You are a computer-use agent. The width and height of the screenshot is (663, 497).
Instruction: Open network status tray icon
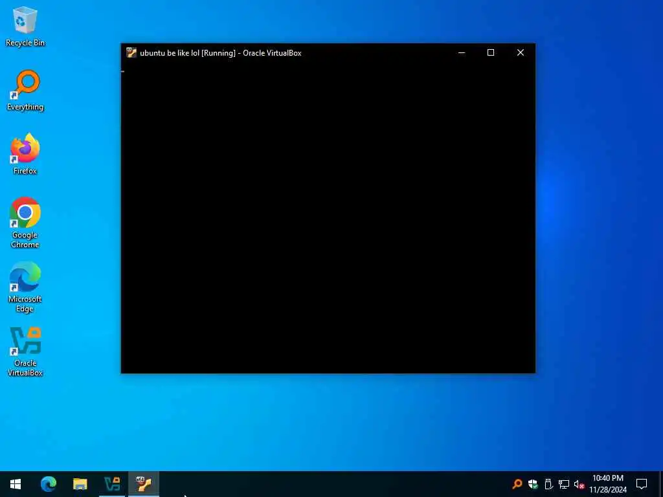(x=564, y=484)
